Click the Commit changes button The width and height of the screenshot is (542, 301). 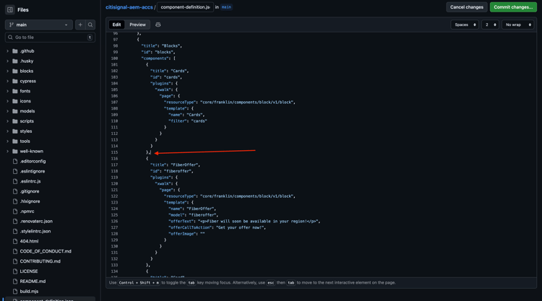point(513,7)
